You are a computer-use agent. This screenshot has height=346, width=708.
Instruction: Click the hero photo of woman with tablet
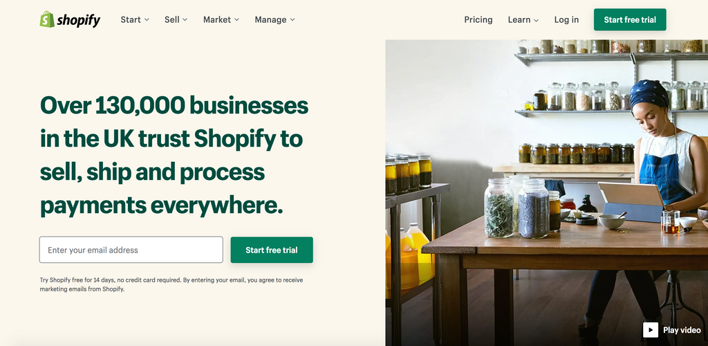coord(546,193)
